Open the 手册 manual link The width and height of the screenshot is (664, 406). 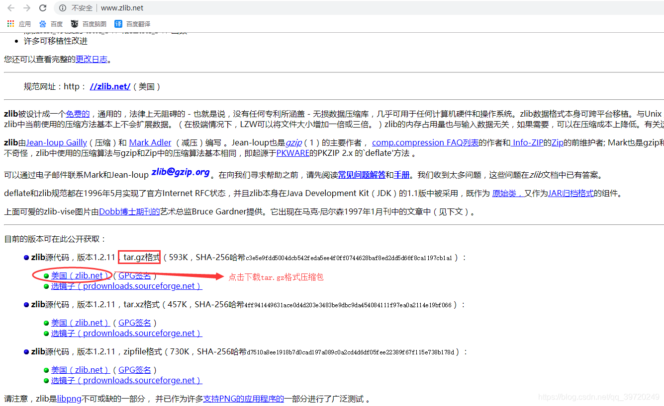tap(401, 175)
